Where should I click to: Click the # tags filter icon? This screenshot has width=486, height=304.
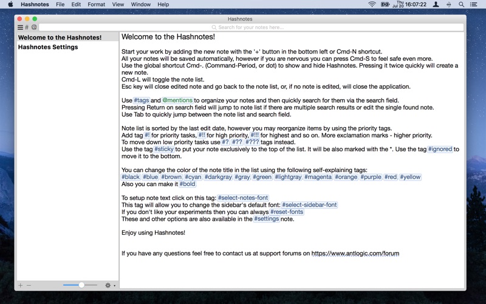(27, 27)
